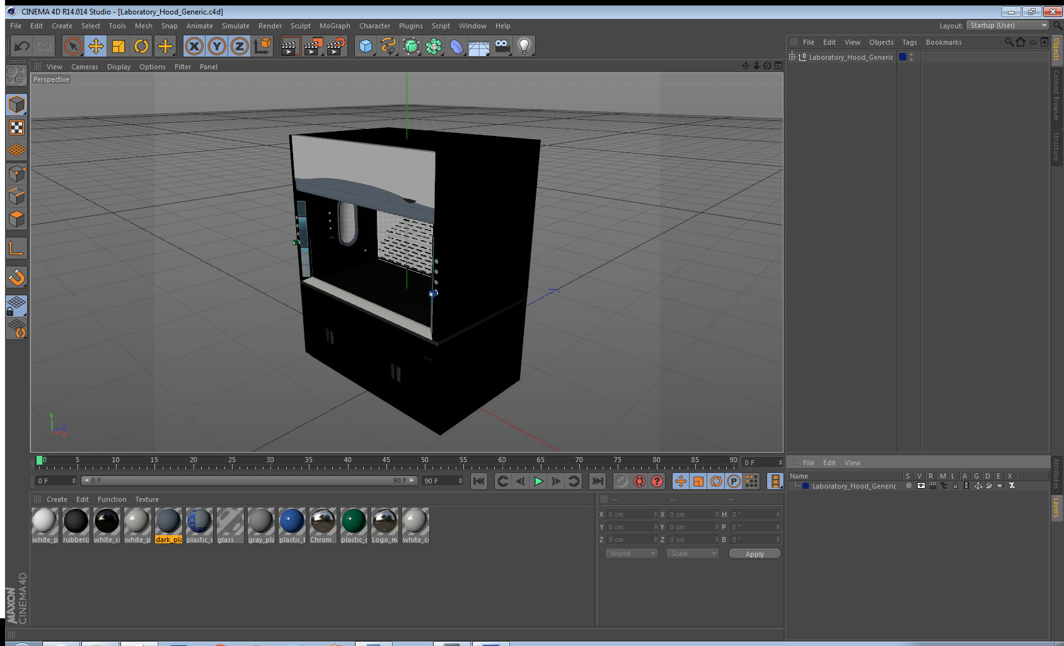Open the Scale mode dropdown
The height and width of the screenshot is (646, 1064).
click(x=693, y=553)
